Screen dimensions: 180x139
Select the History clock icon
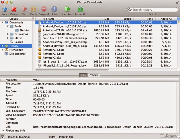coord(6,46)
